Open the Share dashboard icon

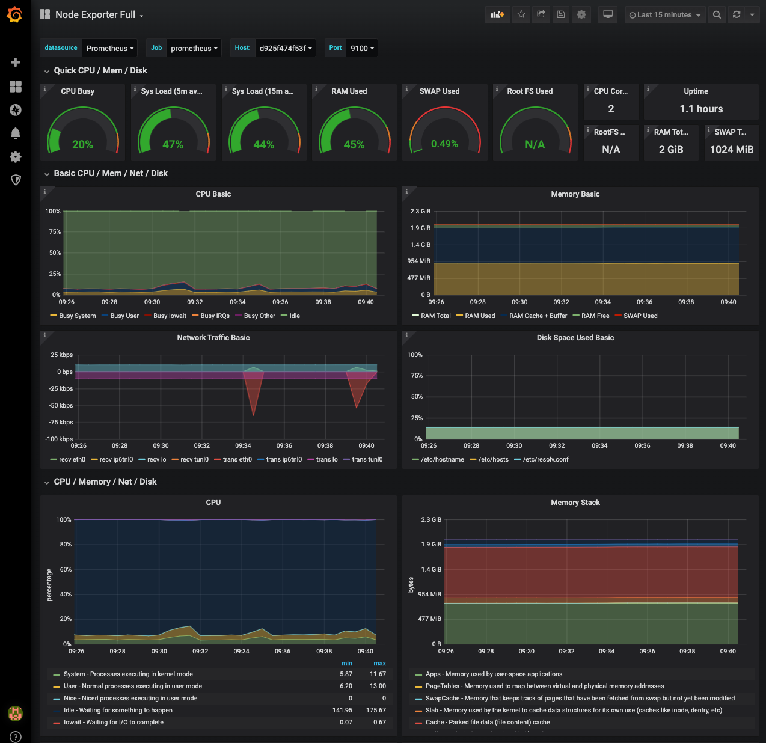point(541,15)
